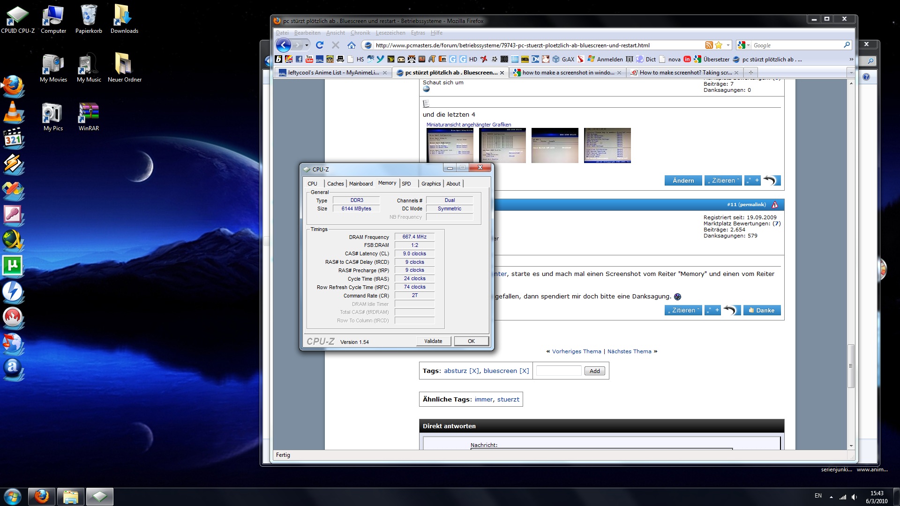
Task: Switch to SPD tab in CPU-Z
Action: pos(406,184)
